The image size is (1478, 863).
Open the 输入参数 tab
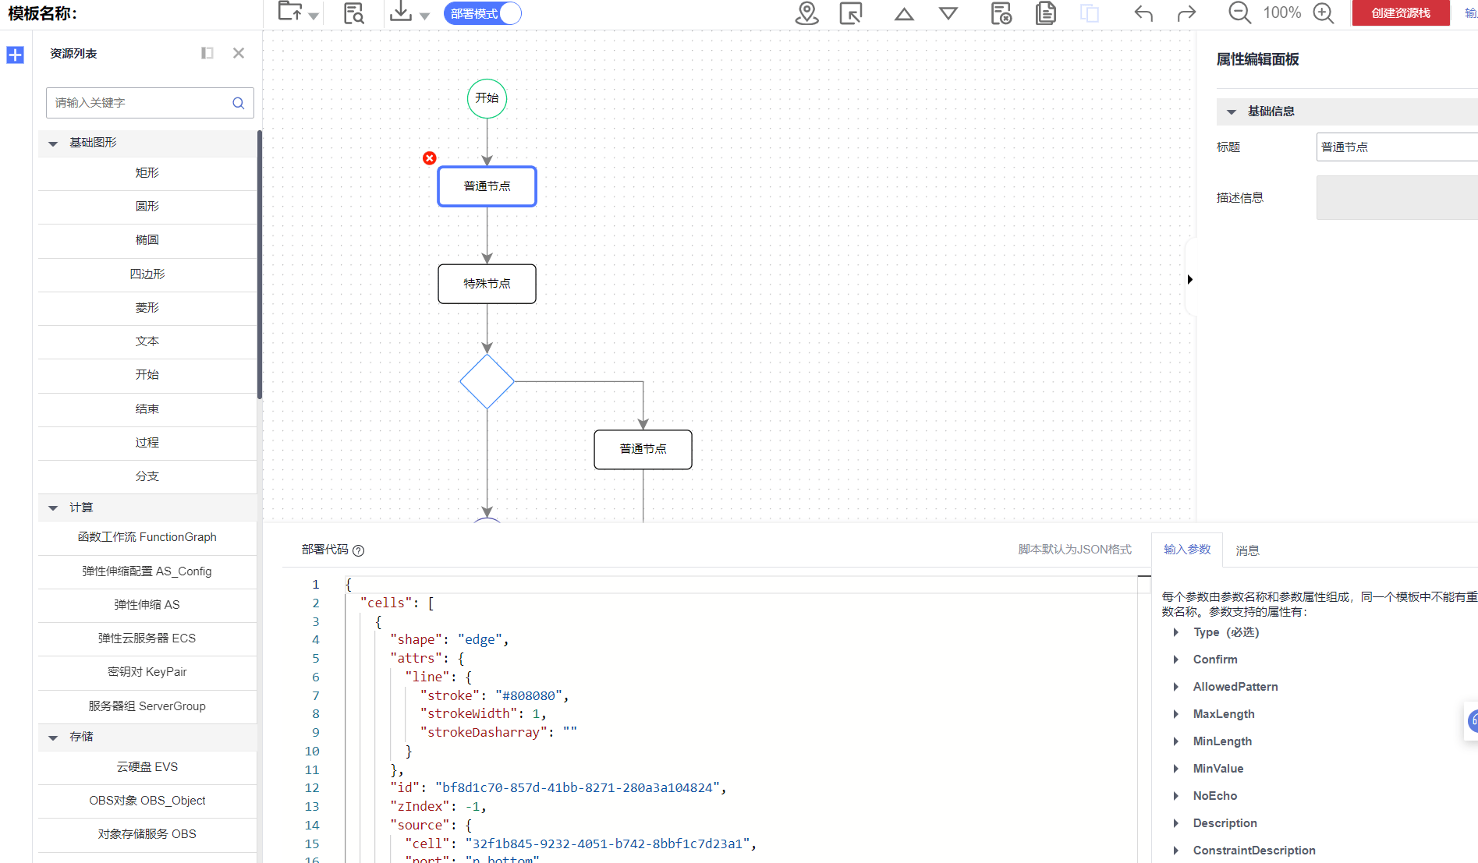pos(1186,550)
